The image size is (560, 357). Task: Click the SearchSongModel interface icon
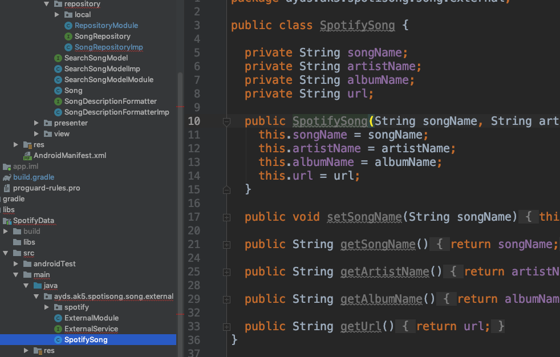click(58, 58)
